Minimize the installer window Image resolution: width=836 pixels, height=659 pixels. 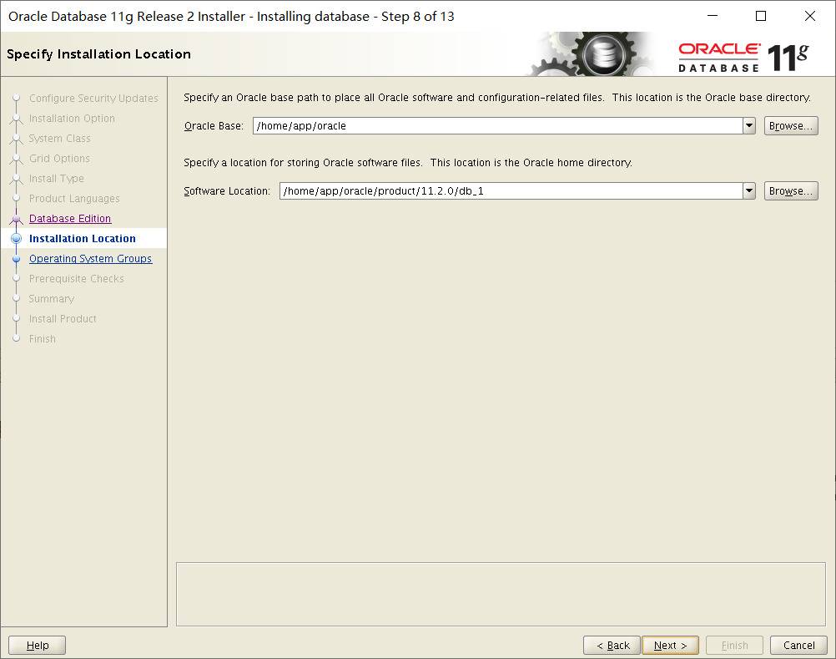pyautogui.click(x=713, y=16)
